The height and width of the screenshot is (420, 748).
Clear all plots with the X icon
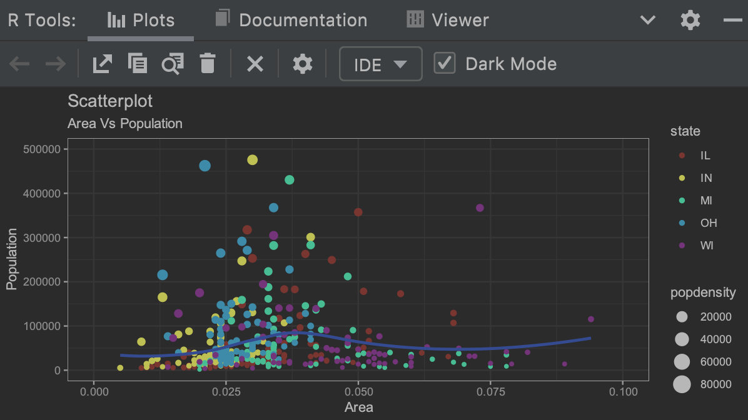point(255,64)
